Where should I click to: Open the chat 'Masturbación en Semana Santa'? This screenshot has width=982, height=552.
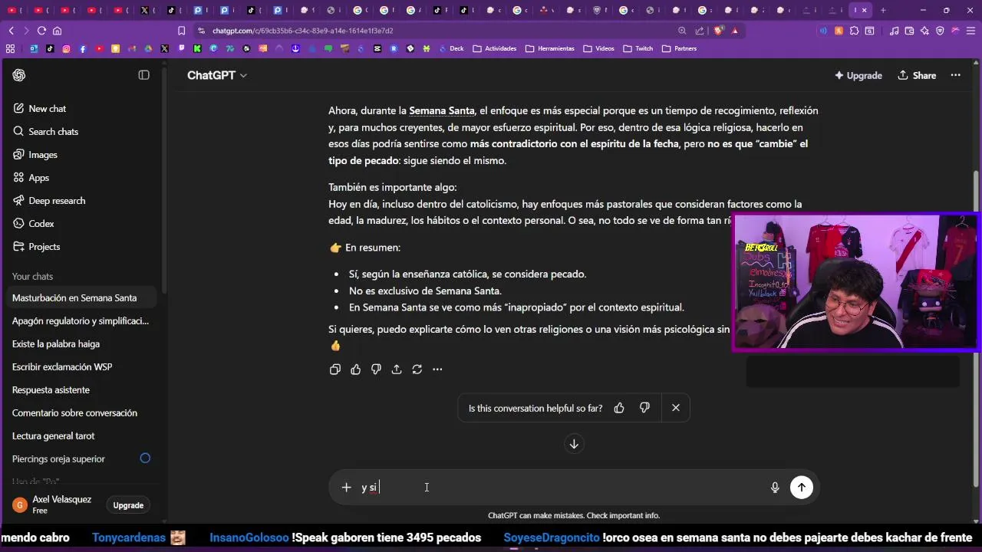click(81, 298)
